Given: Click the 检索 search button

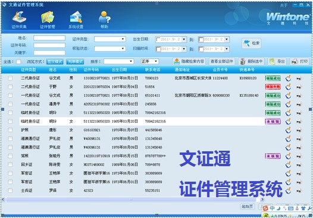Looking at the screenshot, I should (x=252, y=43).
